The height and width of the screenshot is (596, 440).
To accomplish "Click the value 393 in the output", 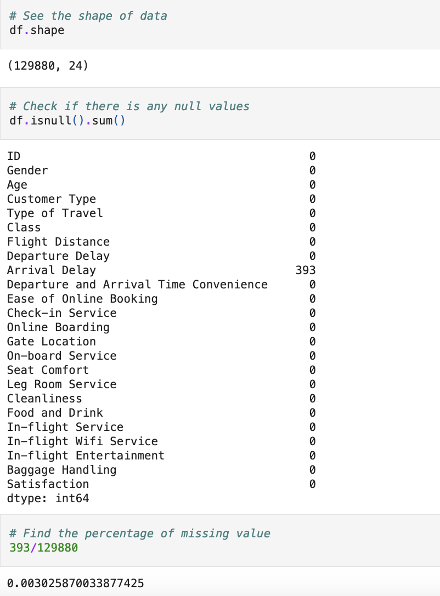I will pos(306,270).
